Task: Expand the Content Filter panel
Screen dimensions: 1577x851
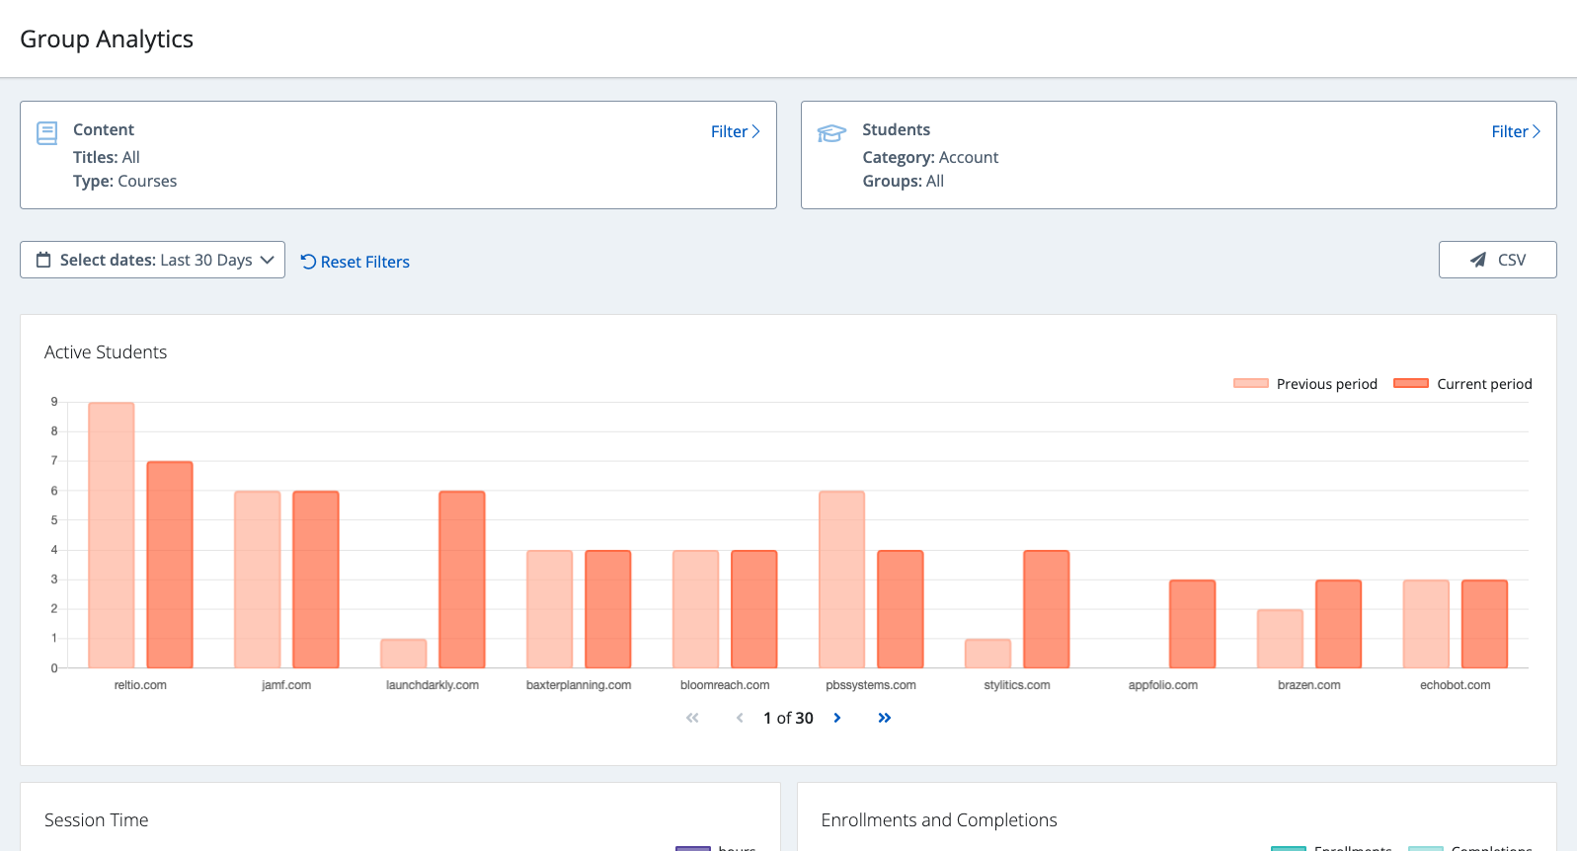Action: 735,132
